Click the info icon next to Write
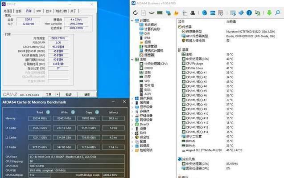This screenshot has width=284, height=178. (73, 112)
